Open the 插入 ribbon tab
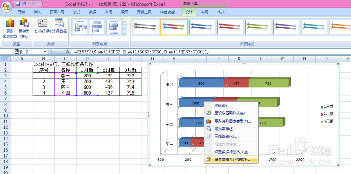The height and width of the screenshot is (174, 351). pos(37,12)
